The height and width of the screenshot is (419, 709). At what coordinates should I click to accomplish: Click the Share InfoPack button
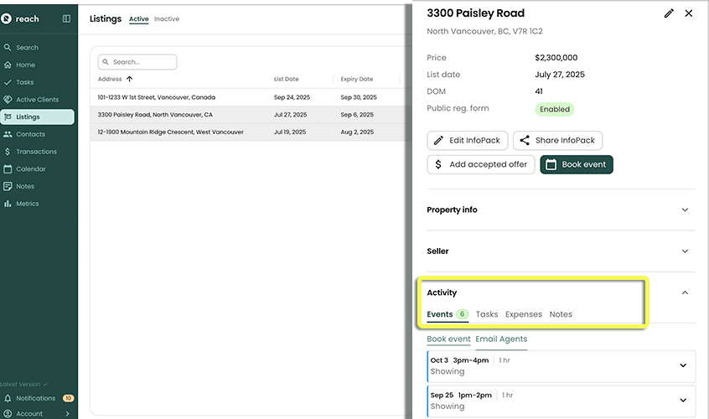(557, 141)
